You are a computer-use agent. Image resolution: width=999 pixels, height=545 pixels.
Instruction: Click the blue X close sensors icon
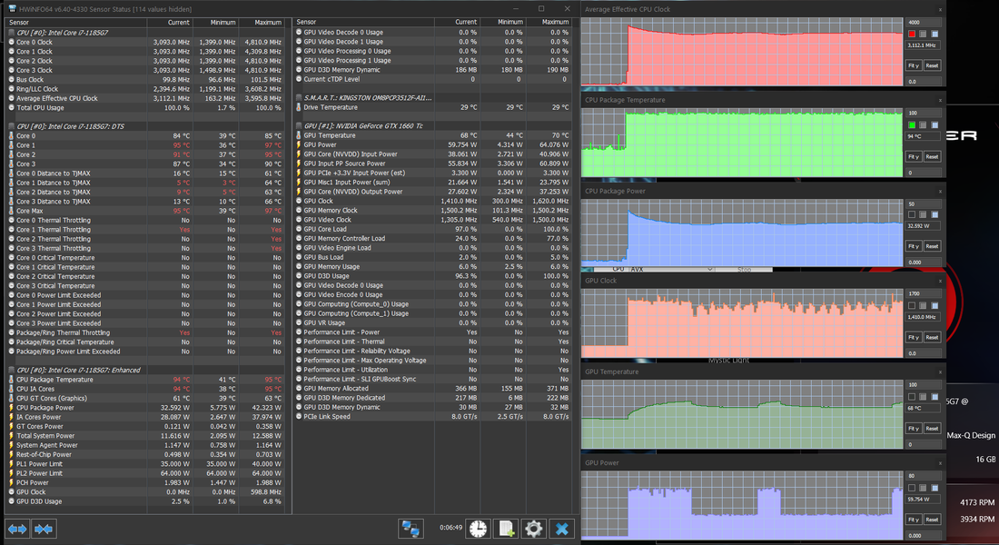coord(561,529)
